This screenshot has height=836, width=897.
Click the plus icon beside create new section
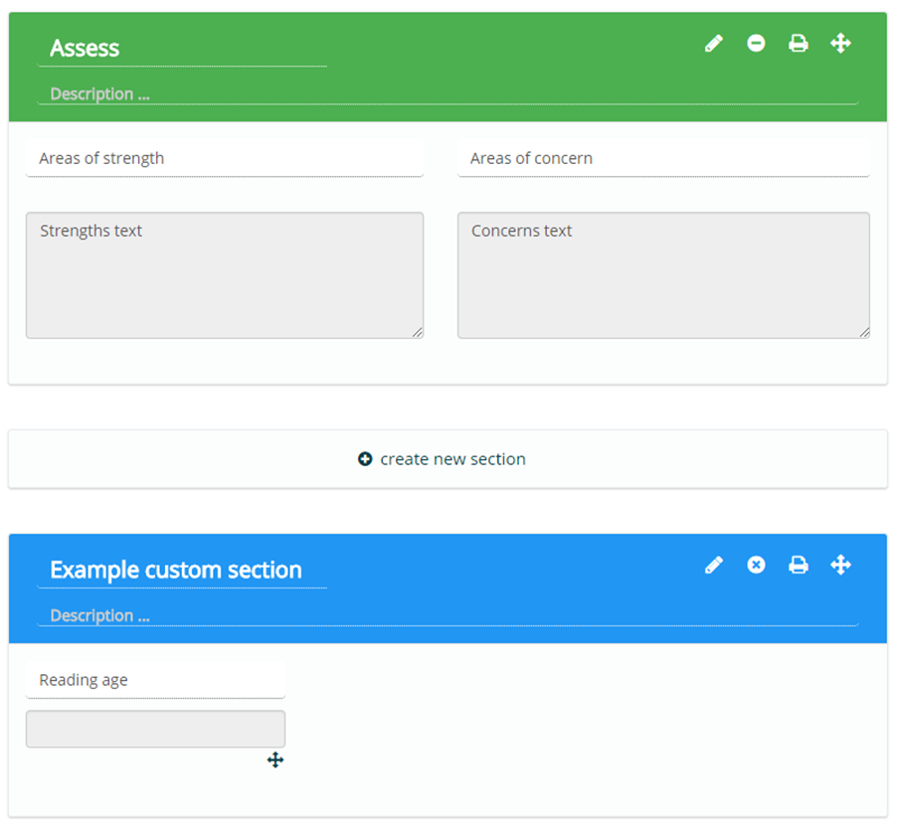tap(365, 459)
